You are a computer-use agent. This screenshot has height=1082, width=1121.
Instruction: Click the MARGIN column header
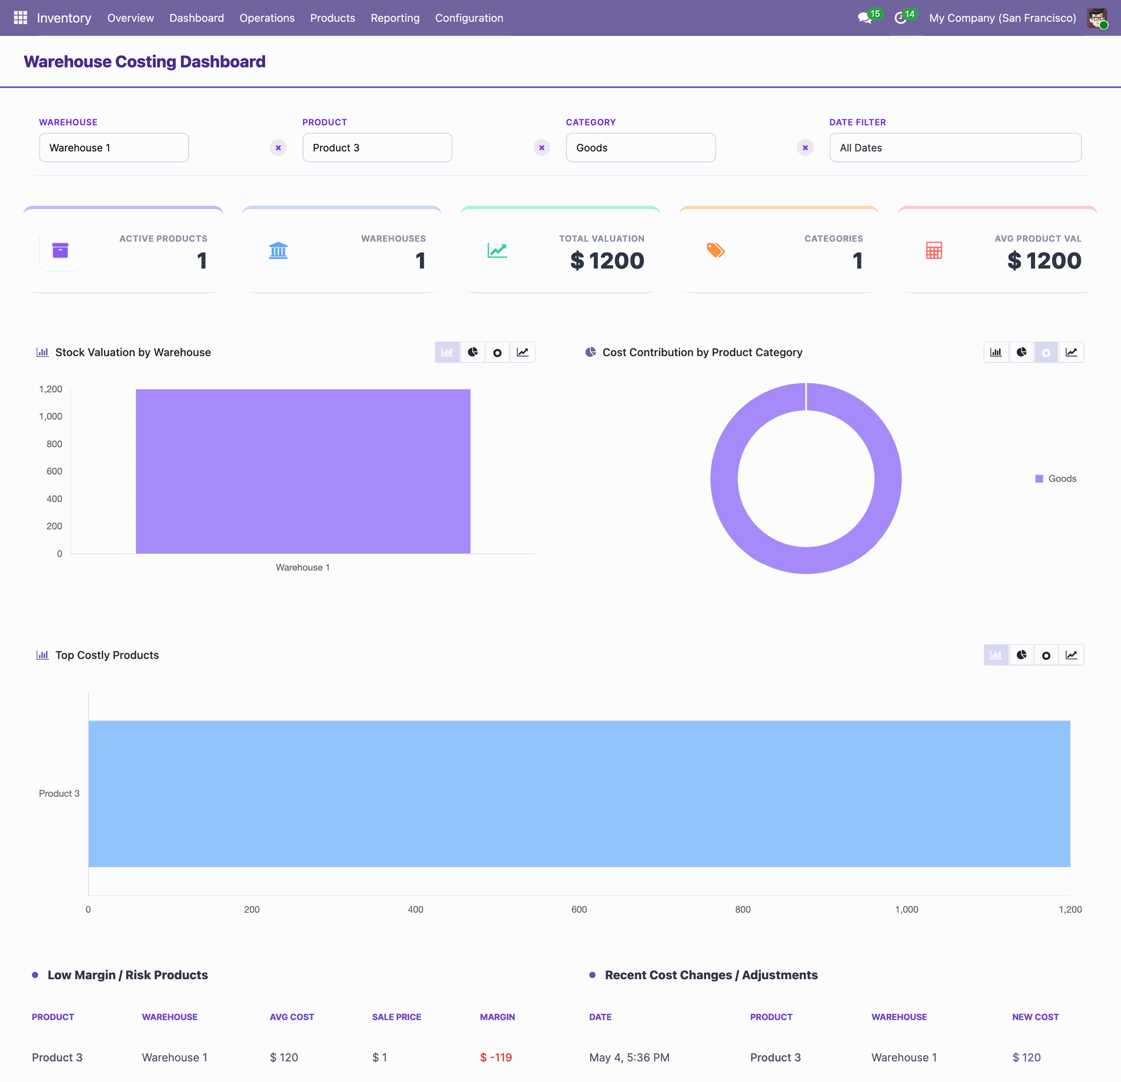tap(497, 1017)
